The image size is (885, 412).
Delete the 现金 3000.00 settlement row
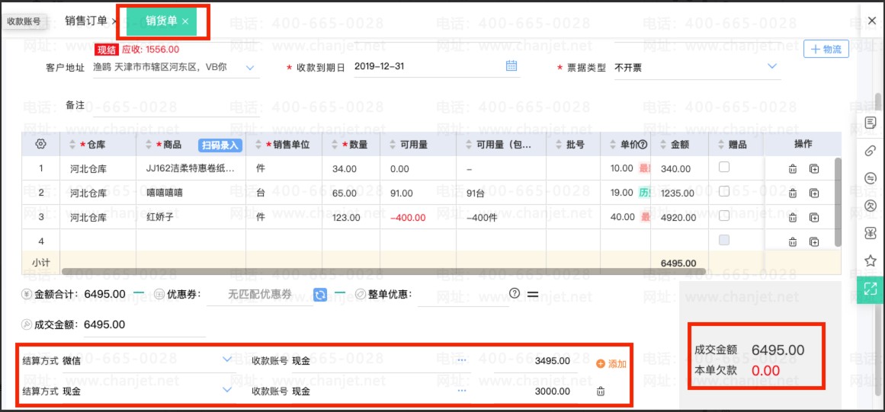(x=601, y=391)
